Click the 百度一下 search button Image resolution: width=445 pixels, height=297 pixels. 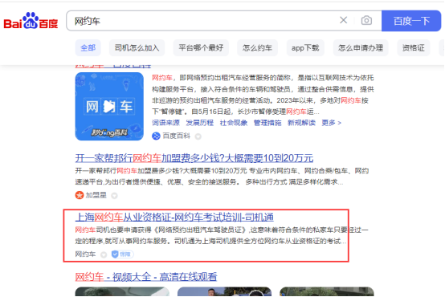[411, 21]
